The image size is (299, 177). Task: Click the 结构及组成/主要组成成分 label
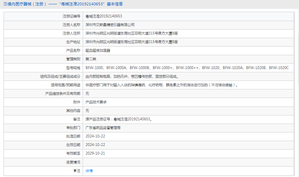[60, 77]
